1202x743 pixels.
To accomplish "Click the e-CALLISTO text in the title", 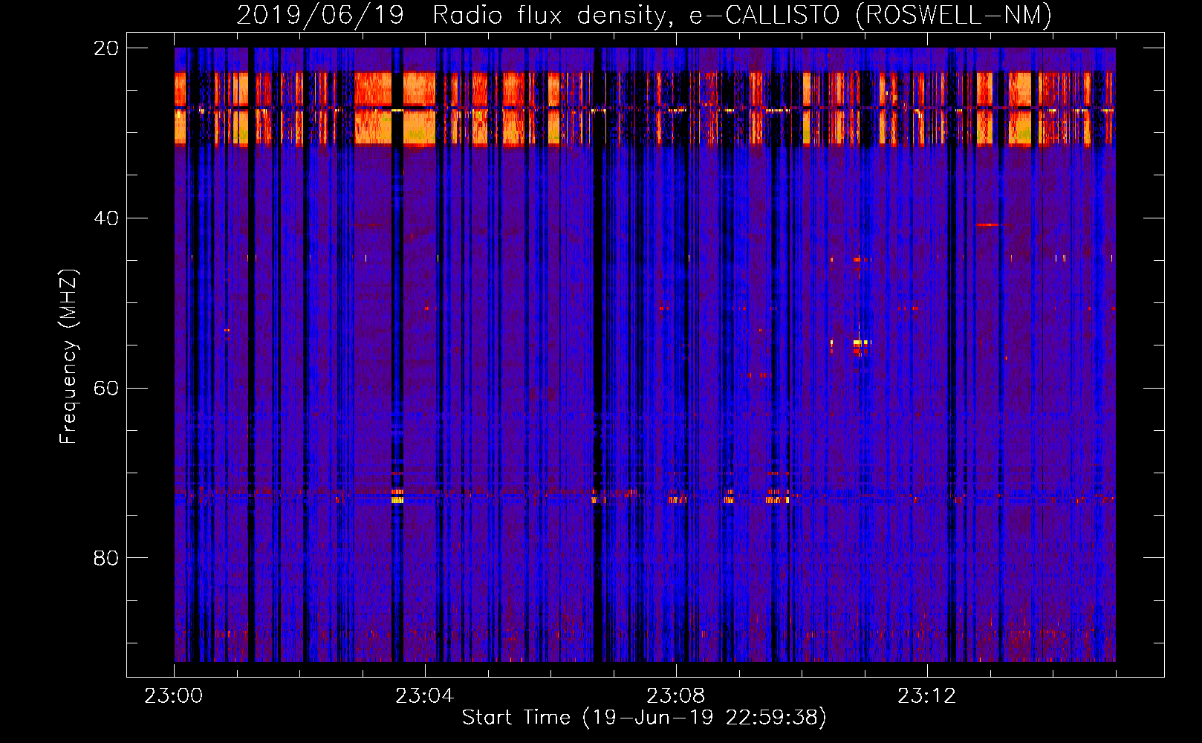I will 764,16.
